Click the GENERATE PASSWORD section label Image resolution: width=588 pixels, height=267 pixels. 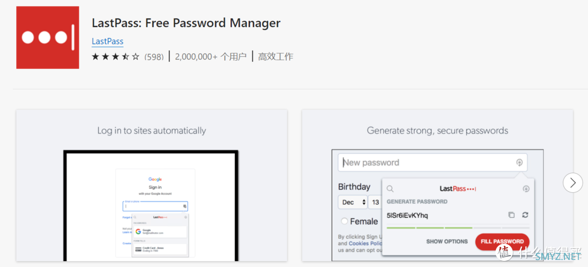click(x=416, y=201)
